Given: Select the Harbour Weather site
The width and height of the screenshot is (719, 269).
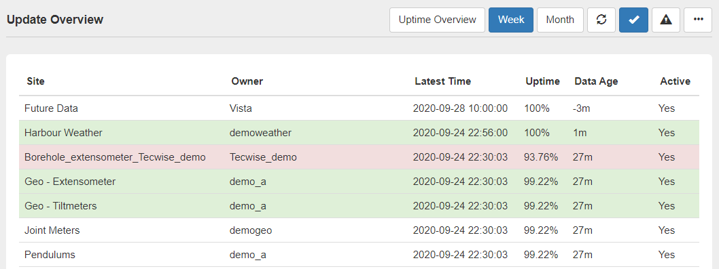Looking at the screenshot, I should point(63,133).
